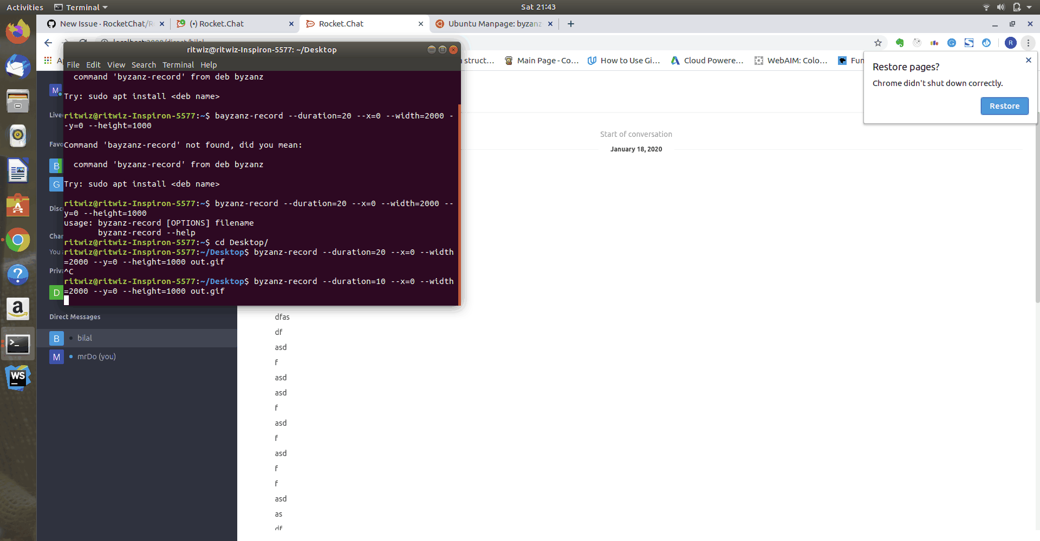This screenshot has height=541, width=1040.
Task: Open the Chrome three-dot menu
Action: 1028,43
